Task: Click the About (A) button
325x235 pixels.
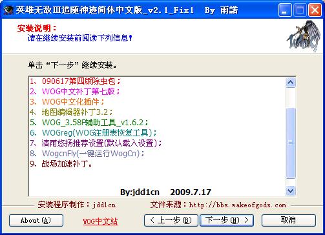Action: [36, 220]
